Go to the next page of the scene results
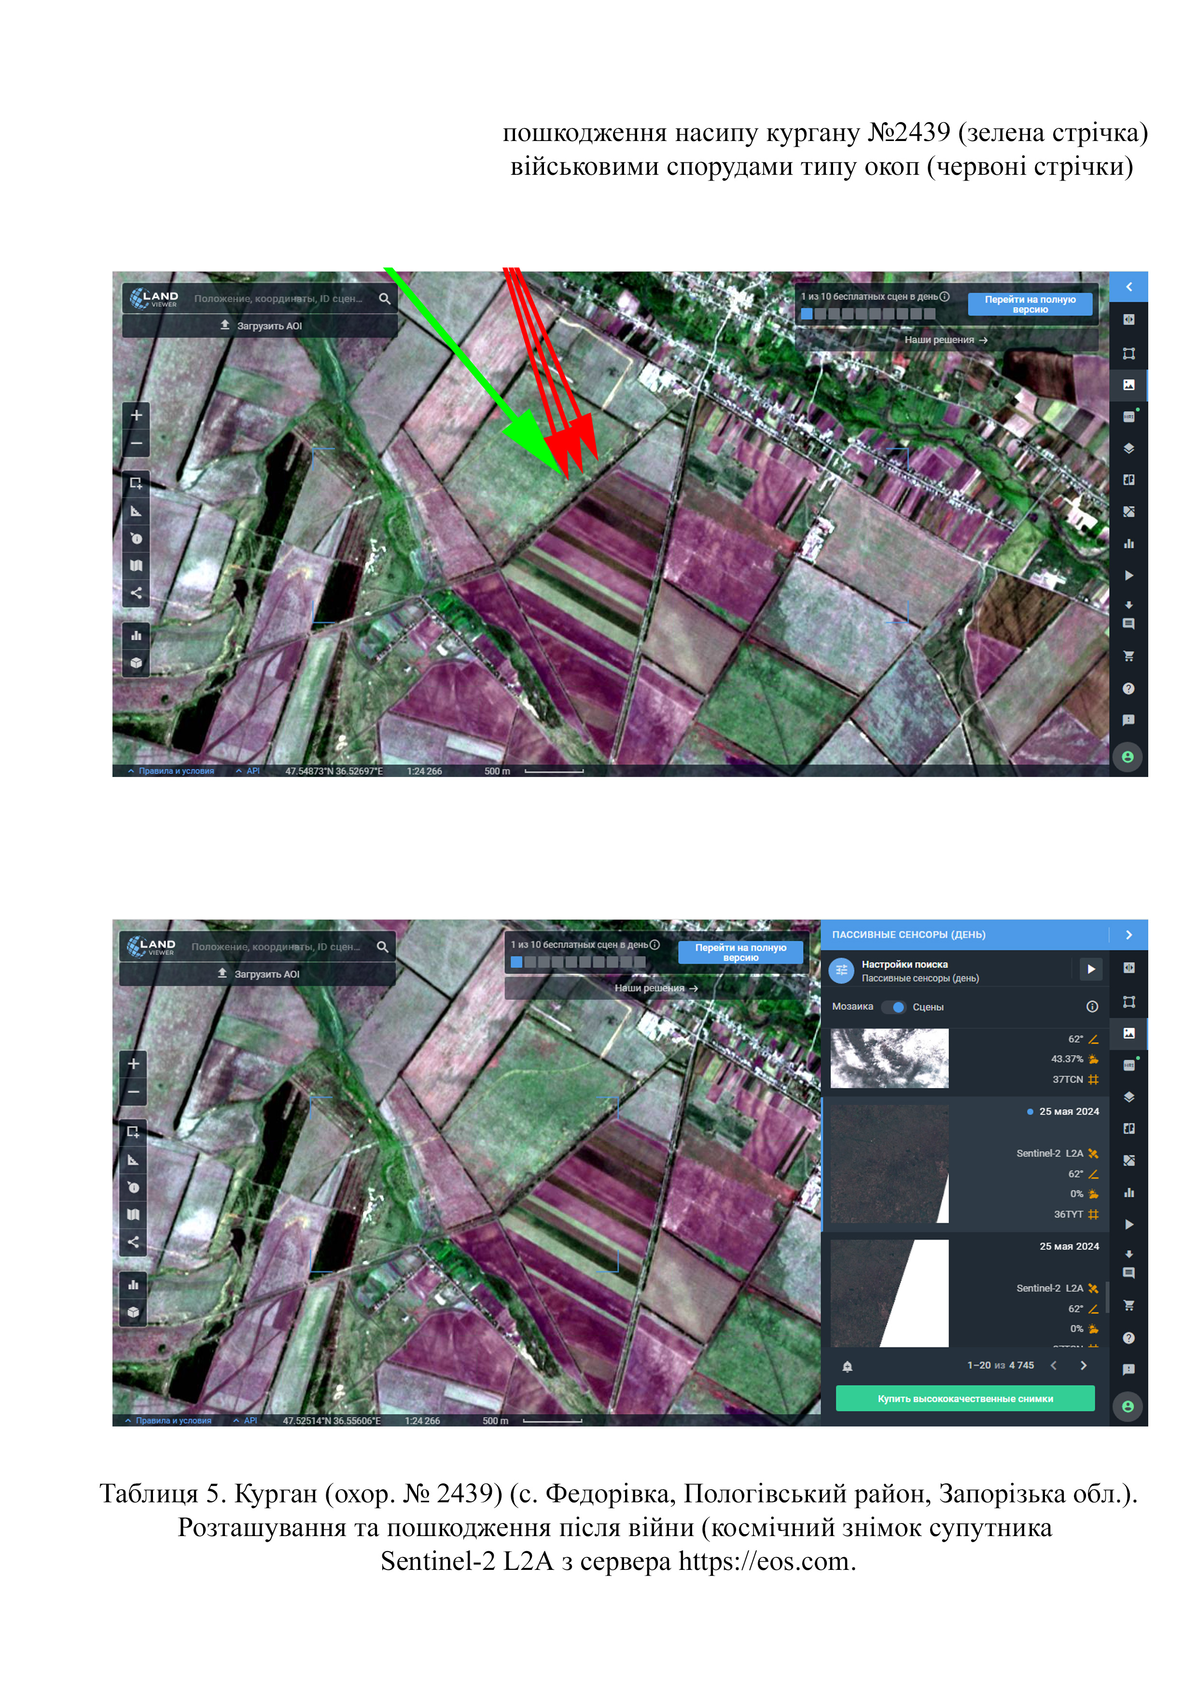This screenshot has height=1694, width=1197. coord(1084,1366)
